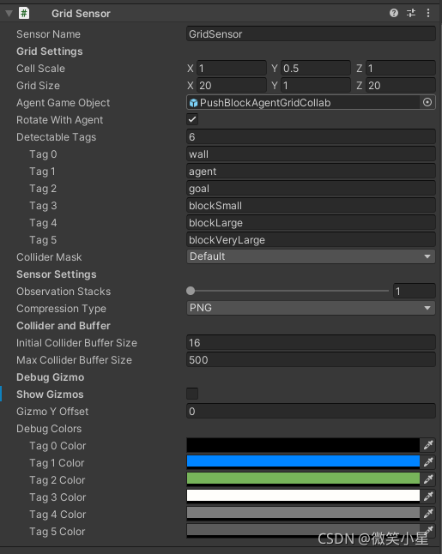Screen dimensions: 442x554
Task: Open object picker for Agent Game Object
Action: tap(427, 102)
